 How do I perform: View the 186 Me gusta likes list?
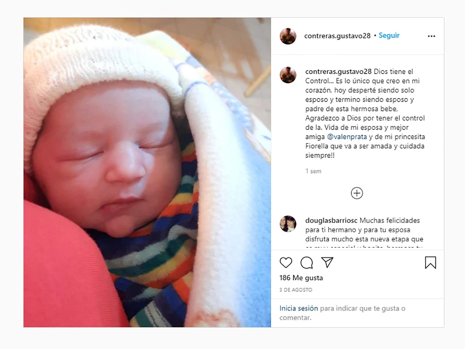[x=301, y=278]
